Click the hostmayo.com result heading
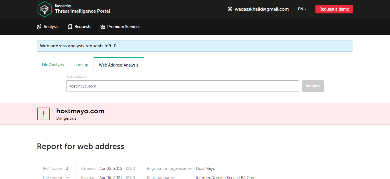This screenshot has width=390, height=179. [80, 111]
